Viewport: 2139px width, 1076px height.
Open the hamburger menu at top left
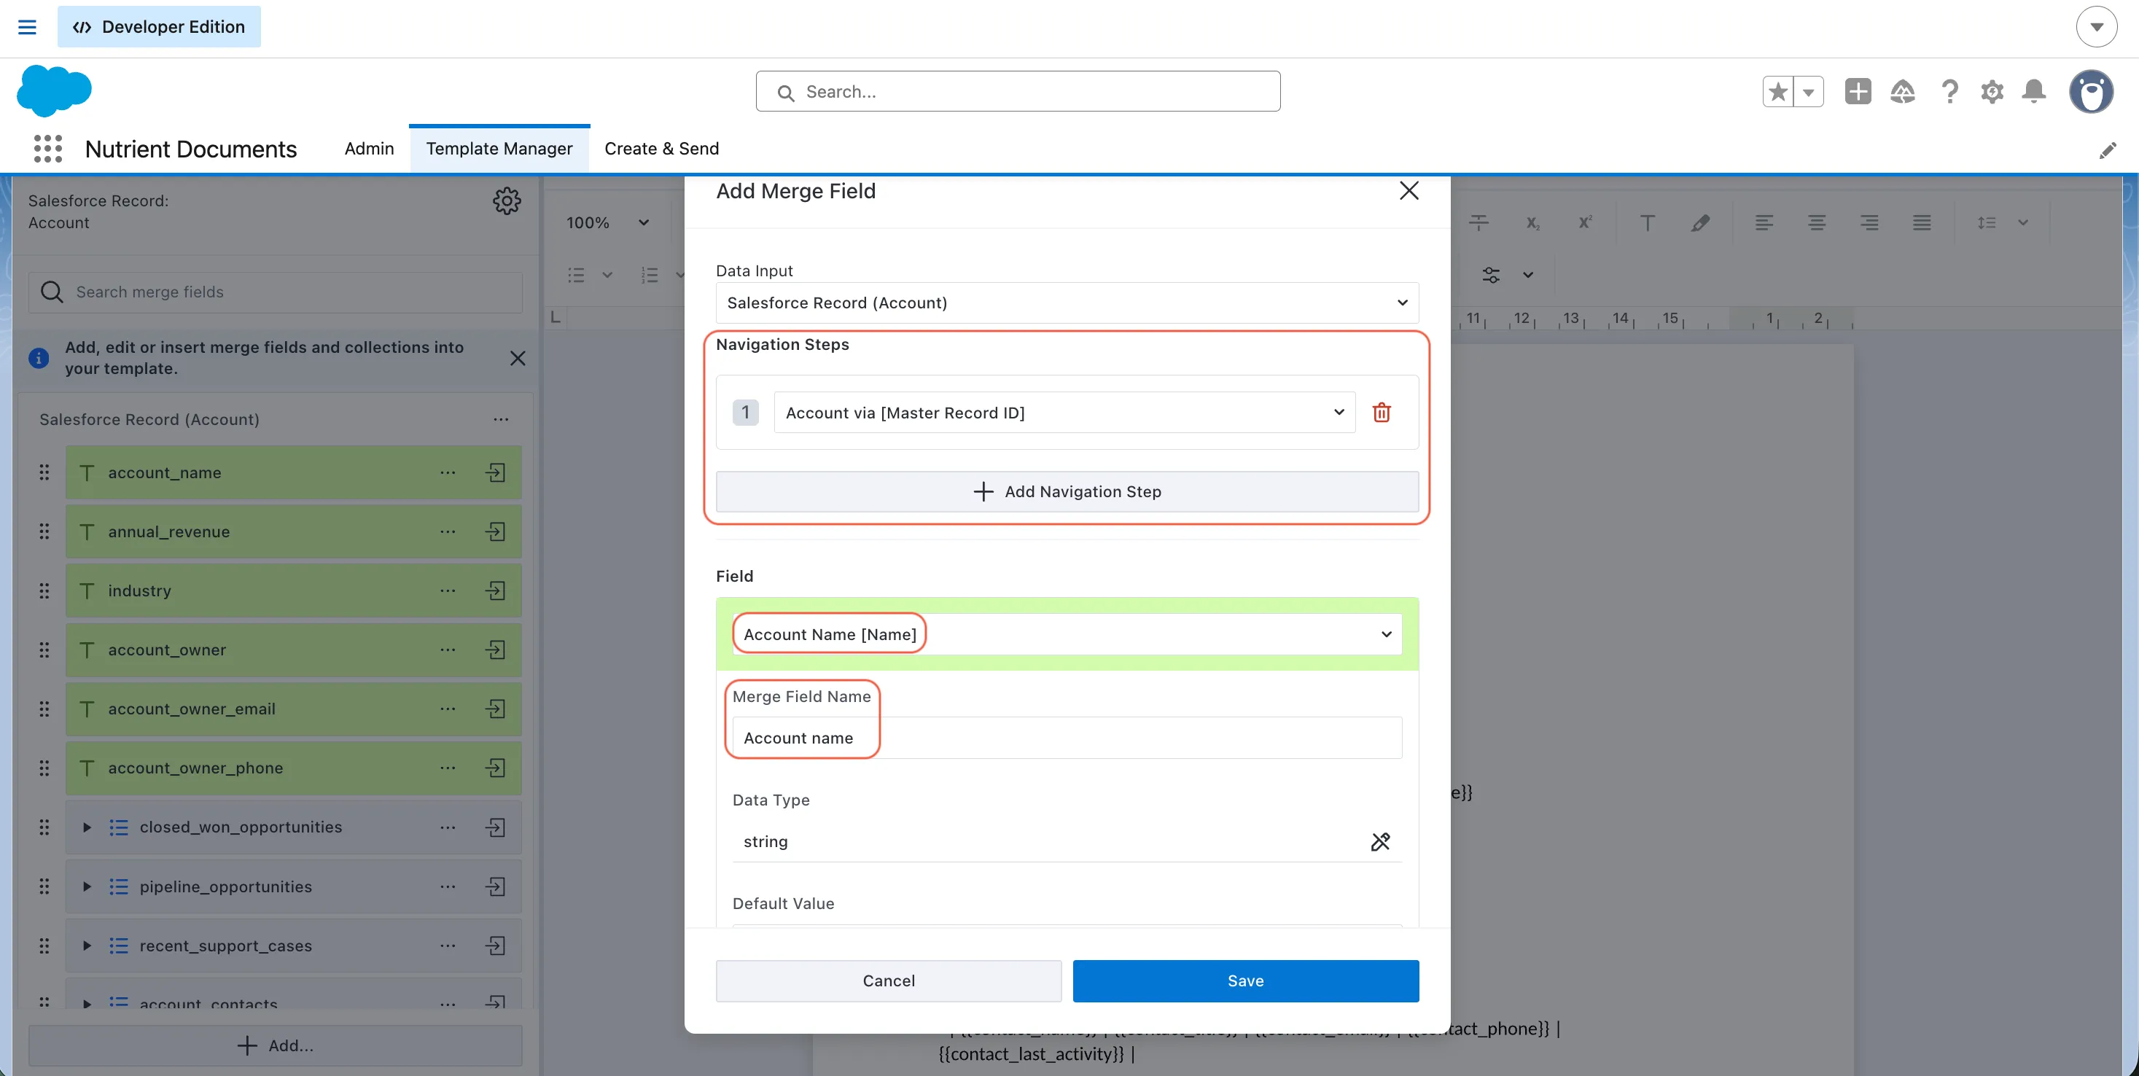(x=28, y=28)
